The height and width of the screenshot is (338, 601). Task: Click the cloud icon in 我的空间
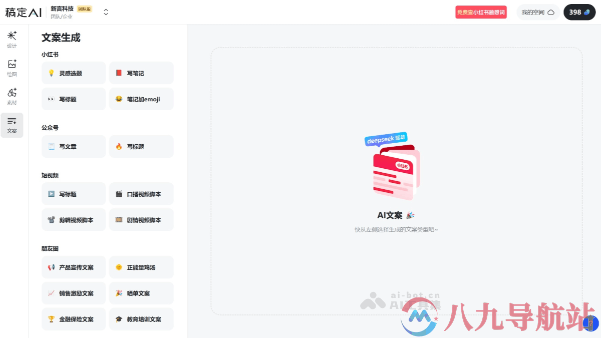[551, 13]
